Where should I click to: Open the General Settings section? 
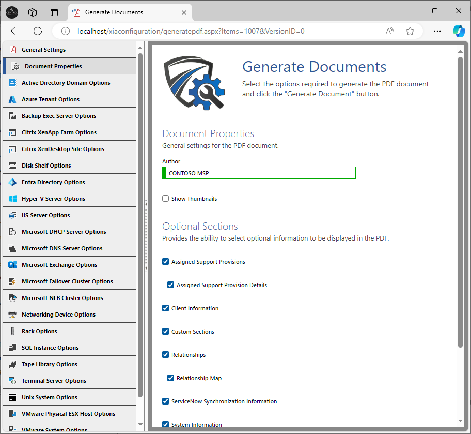(70, 50)
